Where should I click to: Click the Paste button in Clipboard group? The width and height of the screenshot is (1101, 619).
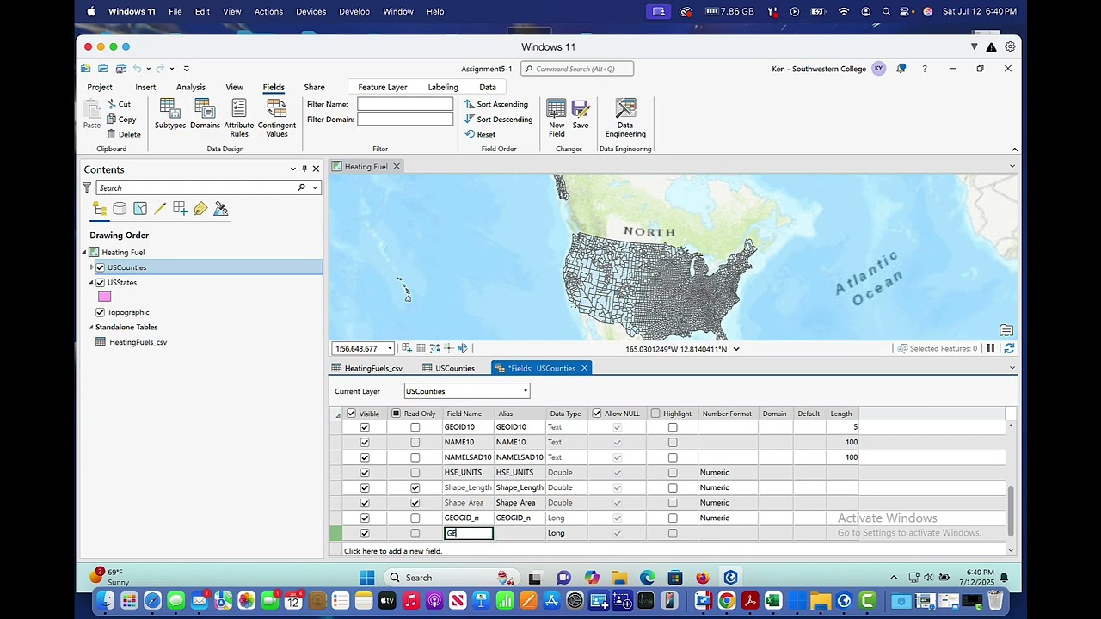pos(91,114)
